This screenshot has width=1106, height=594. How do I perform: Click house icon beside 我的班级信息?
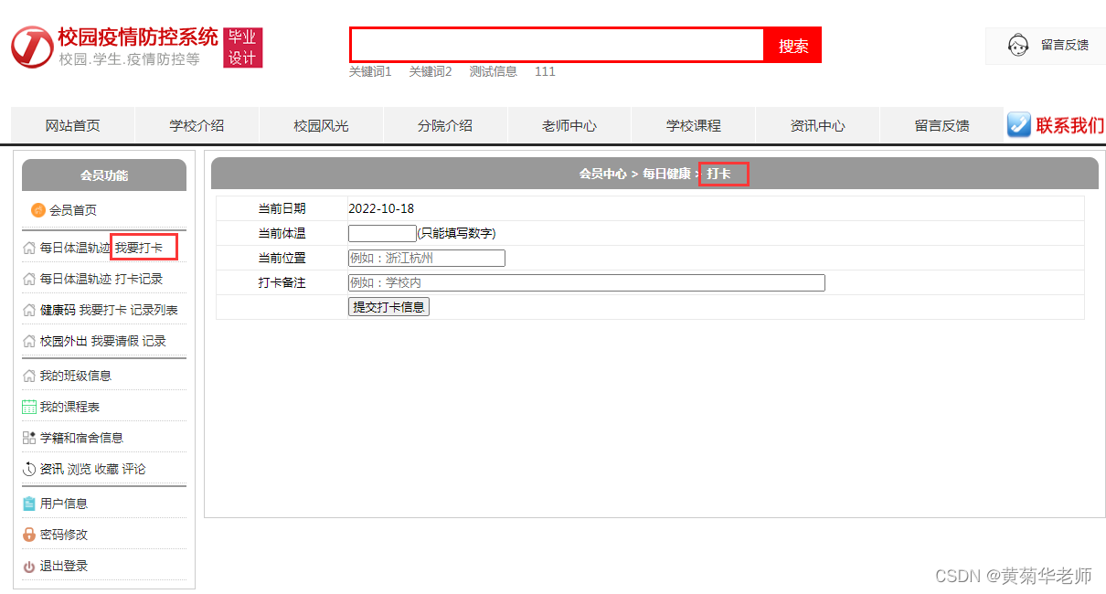(29, 376)
